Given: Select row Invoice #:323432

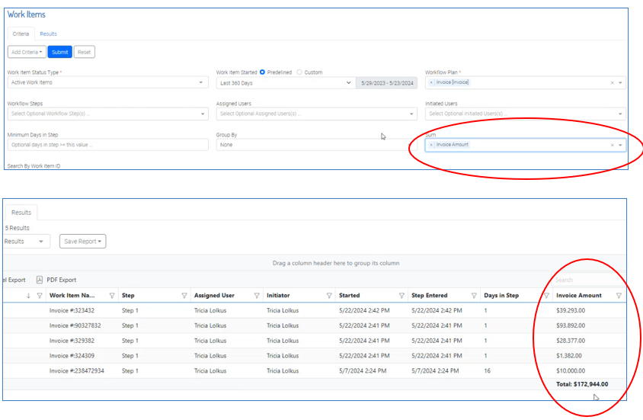Looking at the screenshot, I should tap(315, 310).
